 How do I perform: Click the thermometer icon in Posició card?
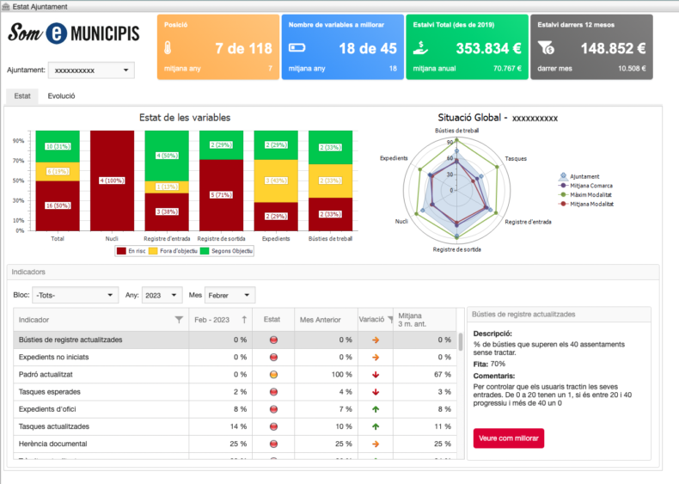point(168,48)
